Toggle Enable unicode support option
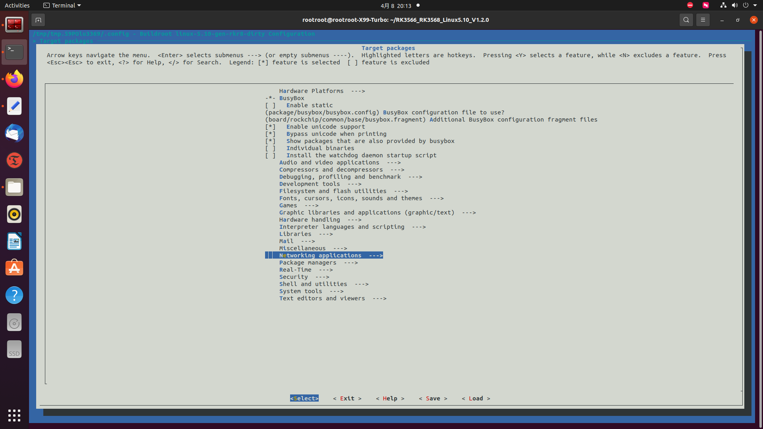The image size is (763, 429). 270,127
